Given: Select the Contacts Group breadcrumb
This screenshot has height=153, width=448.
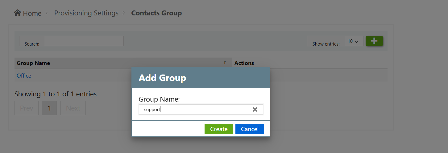Looking at the screenshot, I should point(156,13).
